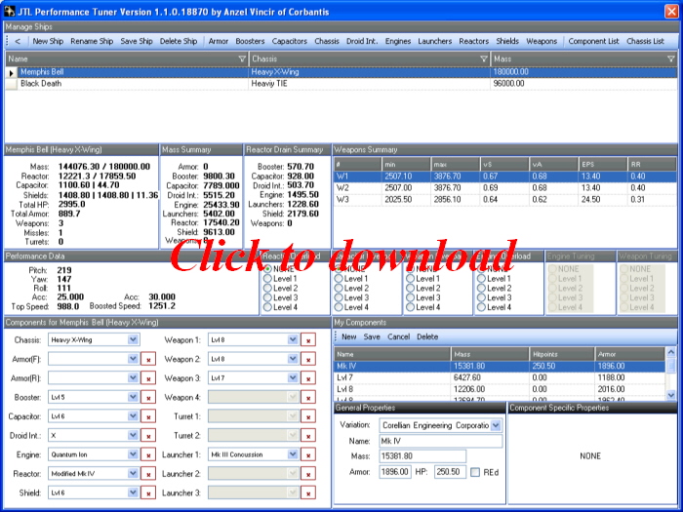This screenshot has height=512, width=683.
Task: Click scroll down arrow in My Components list
Action: point(671,395)
